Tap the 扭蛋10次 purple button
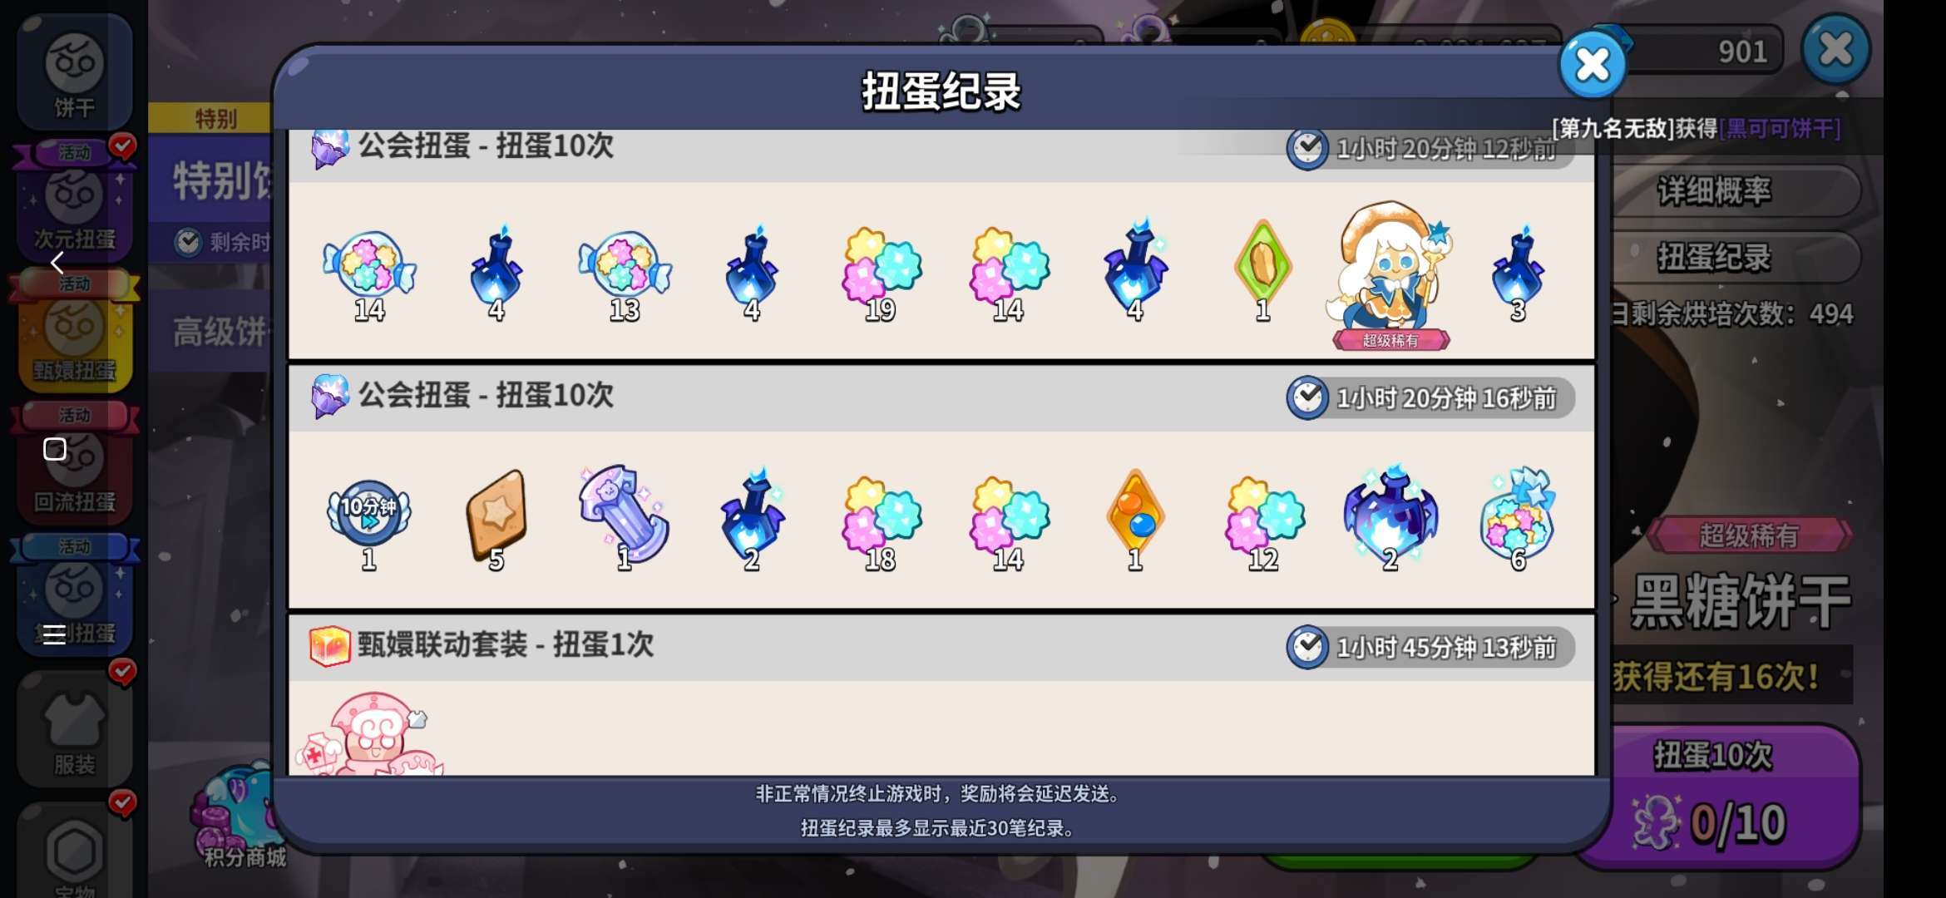The height and width of the screenshot is (898, 1946). click(x=1713, y=797)
